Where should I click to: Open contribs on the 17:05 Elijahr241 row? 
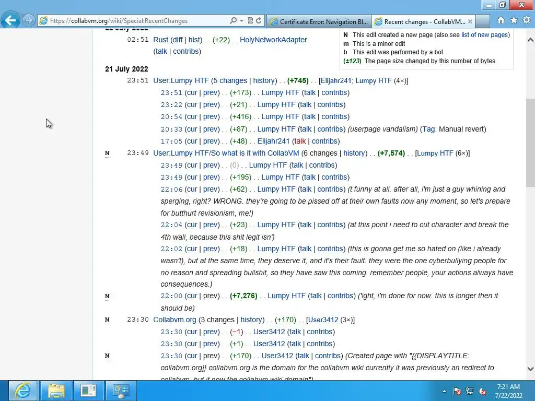pos(324,141)
